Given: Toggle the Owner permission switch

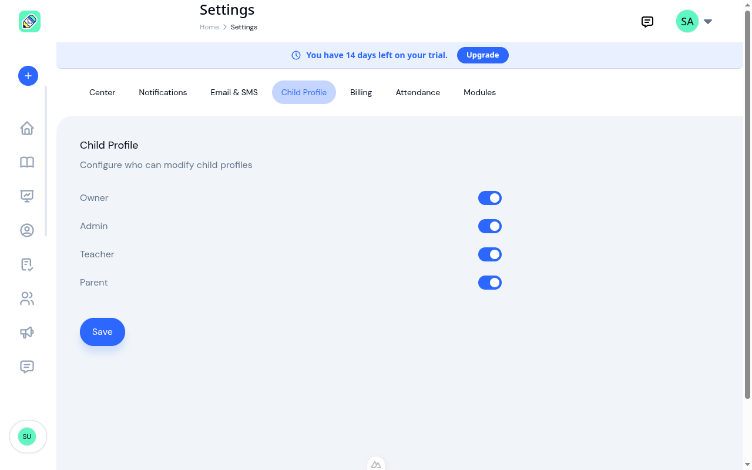Looking at the screenshot, I should point(490,198).
